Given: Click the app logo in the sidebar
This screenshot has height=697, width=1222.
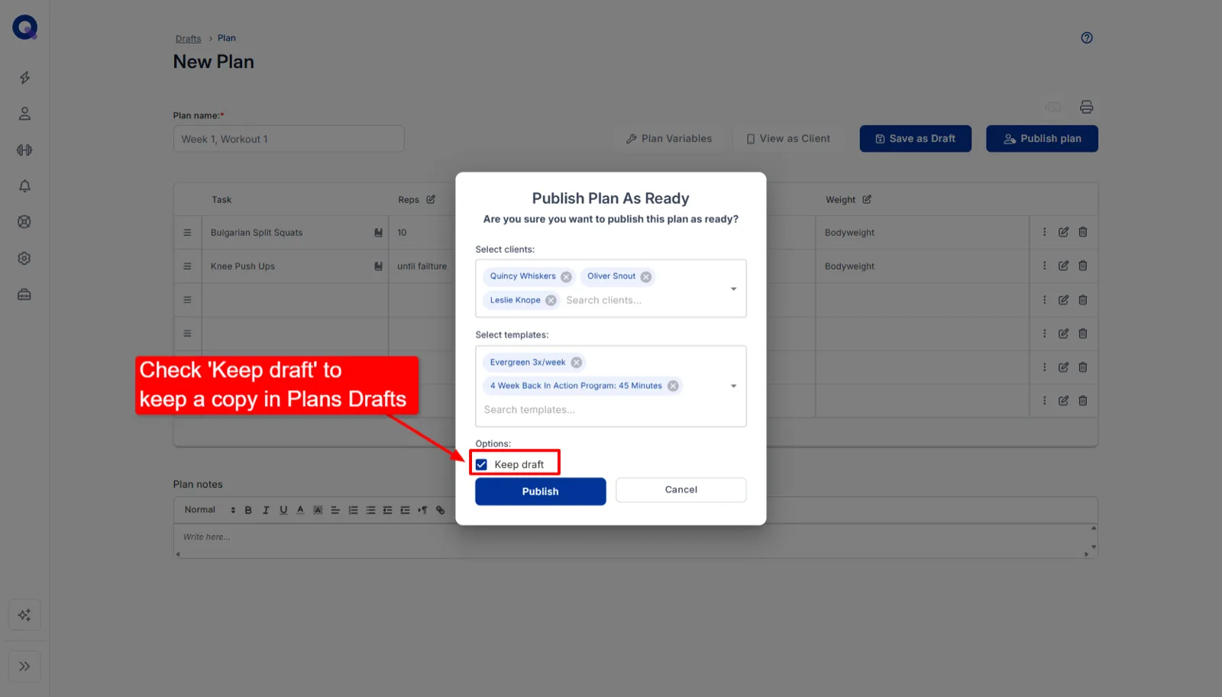Looking at the screenshot, I should tap(24, 27).
